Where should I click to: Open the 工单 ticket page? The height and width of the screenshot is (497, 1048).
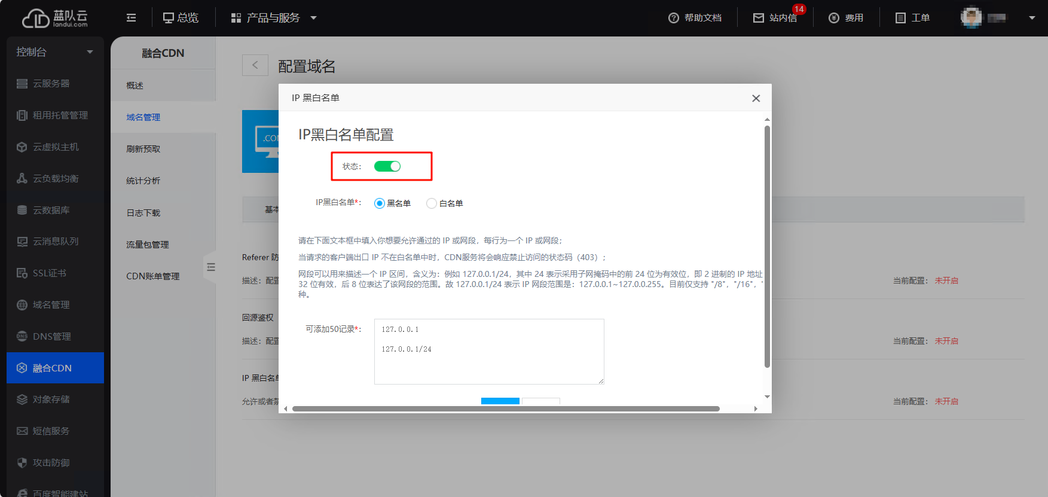tap(912, 18)
